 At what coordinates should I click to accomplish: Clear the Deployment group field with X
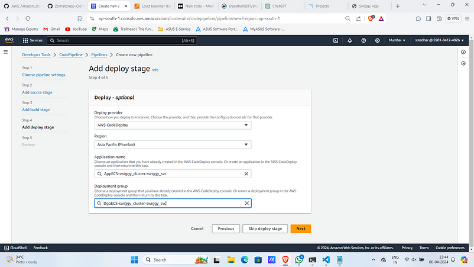click(x=246, y=203)
